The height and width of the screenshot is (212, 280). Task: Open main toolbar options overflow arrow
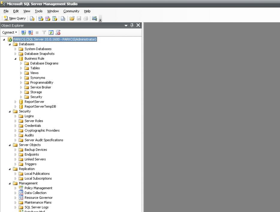[x=100, y=19]
